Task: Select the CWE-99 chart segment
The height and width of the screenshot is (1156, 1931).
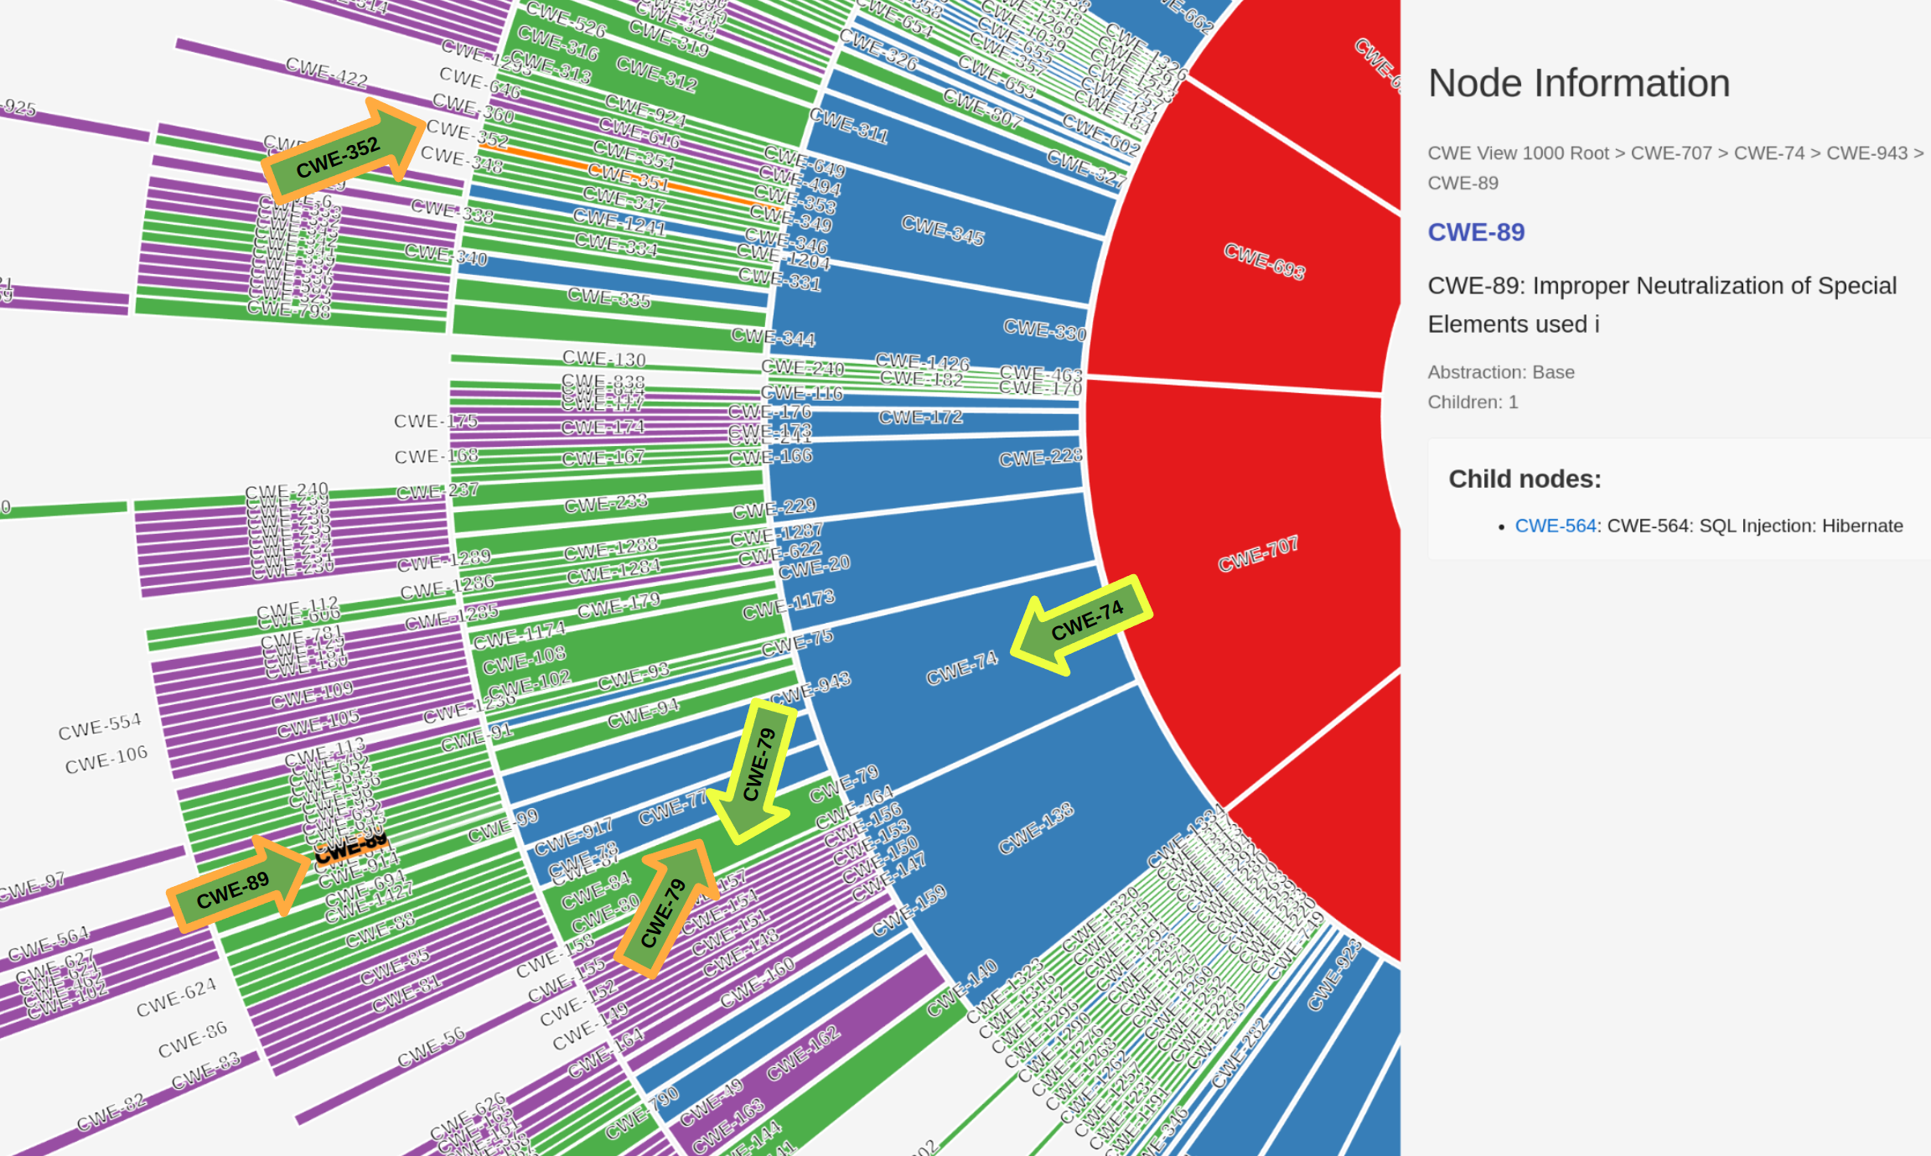Action: click(x=503, y=825)
